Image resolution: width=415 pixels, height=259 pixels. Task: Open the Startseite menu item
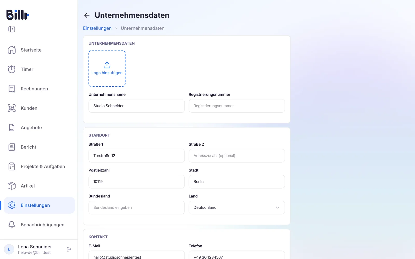coord(39,50)
